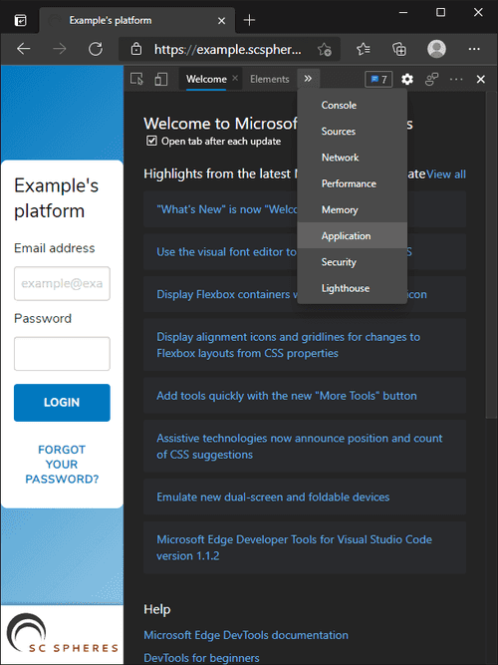This screenshot has width=498, height=665.
Task: Refresh the current page
Action: point(96,49)
